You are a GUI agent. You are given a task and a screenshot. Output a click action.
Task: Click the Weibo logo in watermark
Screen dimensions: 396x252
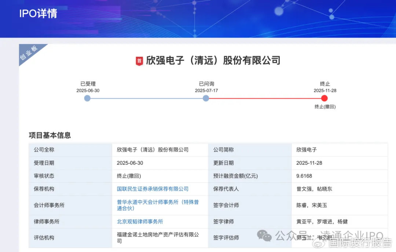point(319,243)
